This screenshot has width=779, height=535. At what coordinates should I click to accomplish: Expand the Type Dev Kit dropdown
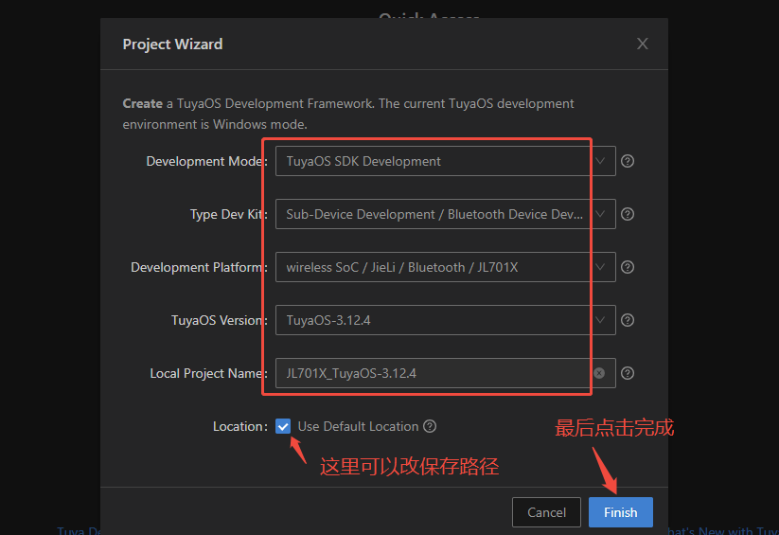point(600,214)
